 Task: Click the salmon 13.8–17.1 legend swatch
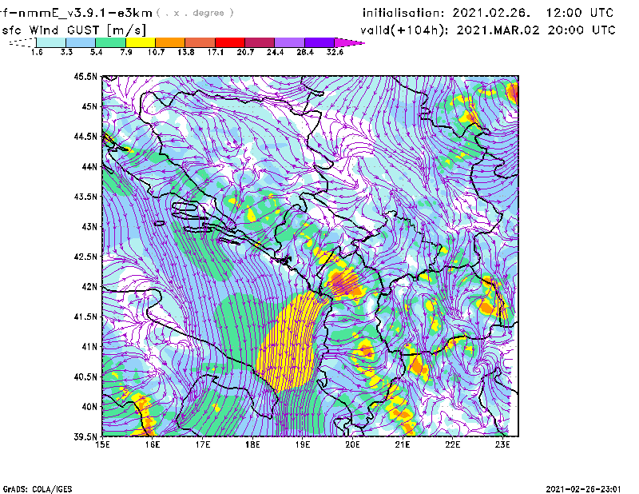(x=200, y=42)
